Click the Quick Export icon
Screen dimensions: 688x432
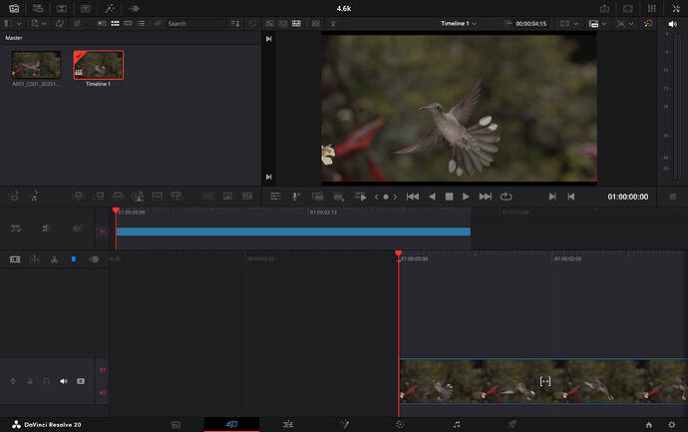tap(604, 8)
